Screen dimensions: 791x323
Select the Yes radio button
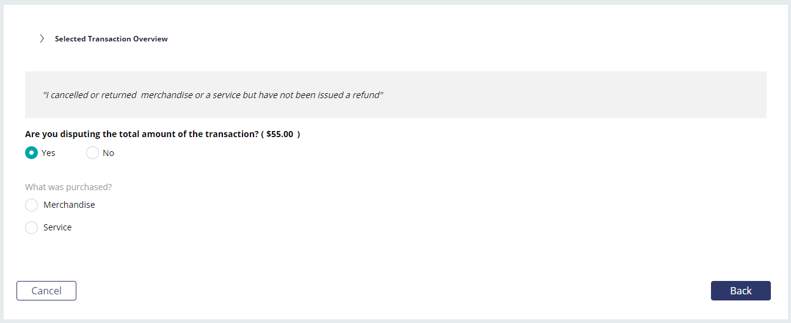point(31,153)
